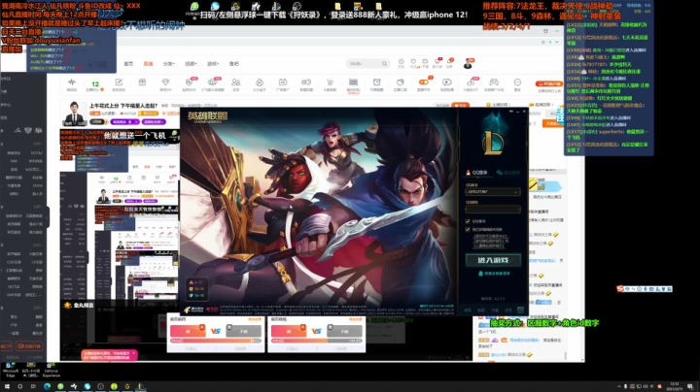Open the keyboard icon in toolbar
The image size is (700, 392).
[353, 83]
